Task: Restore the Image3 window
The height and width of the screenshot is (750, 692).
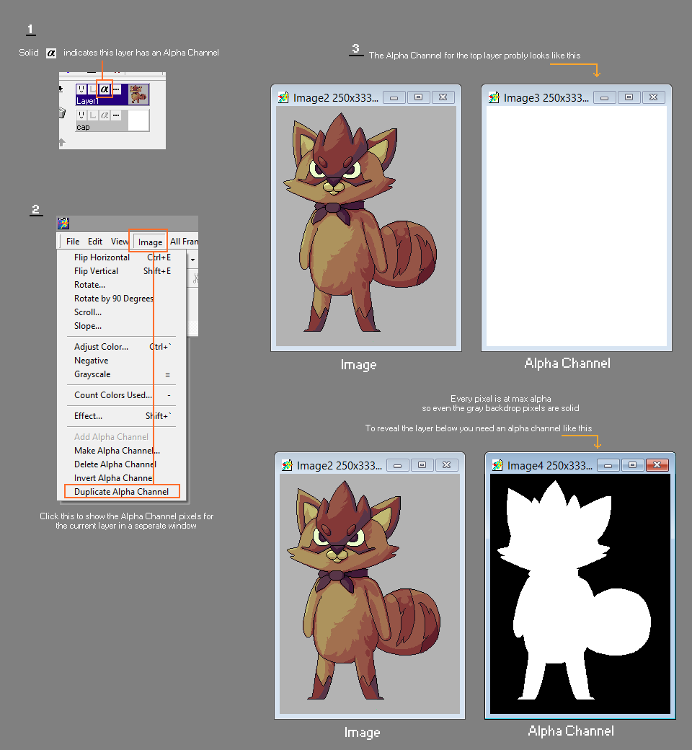Action: tap(629, 97)
